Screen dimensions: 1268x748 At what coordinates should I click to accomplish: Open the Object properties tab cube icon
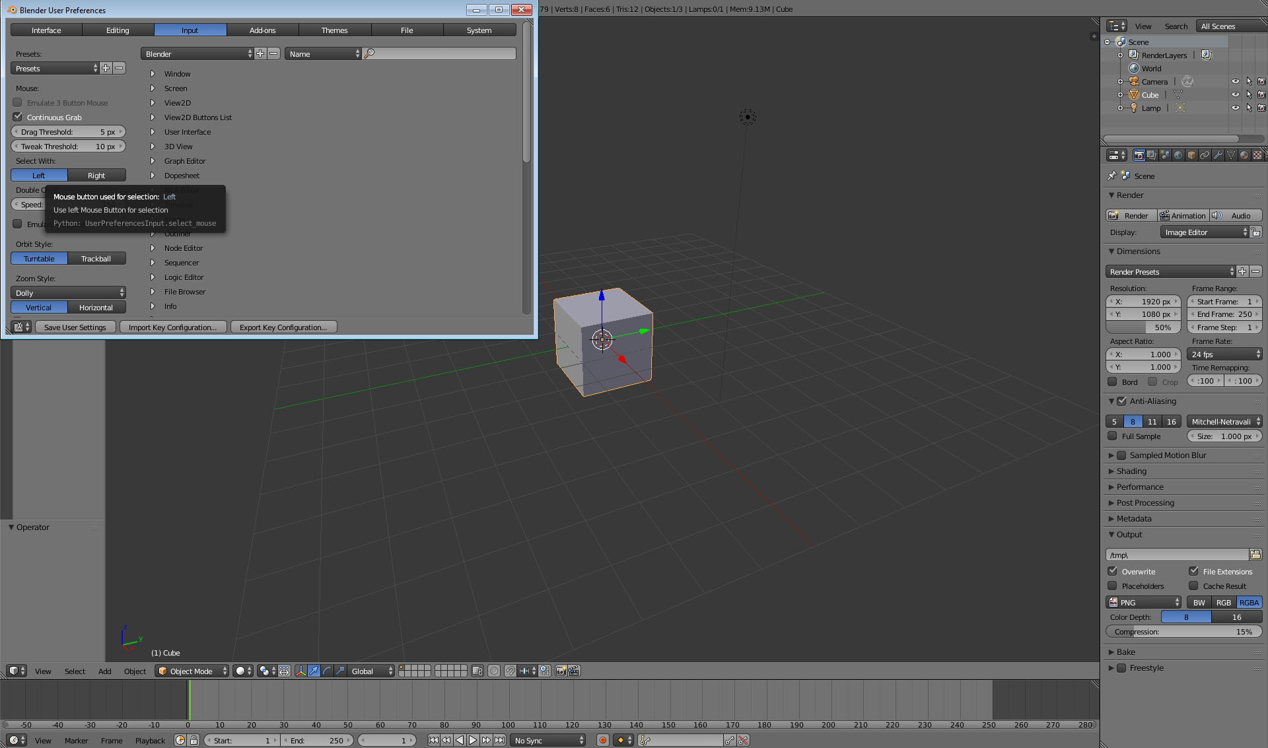1191,155
